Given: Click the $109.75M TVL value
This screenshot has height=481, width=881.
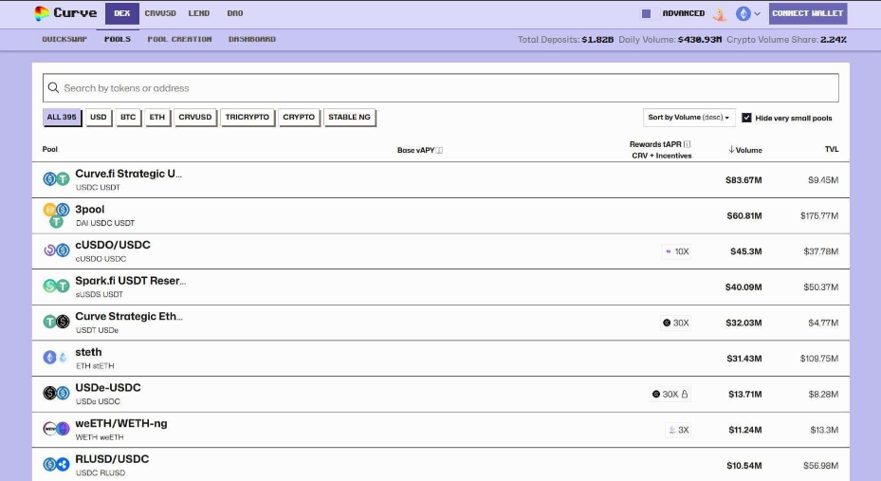Looking at the screenshot, I should (x=819, y=359).
